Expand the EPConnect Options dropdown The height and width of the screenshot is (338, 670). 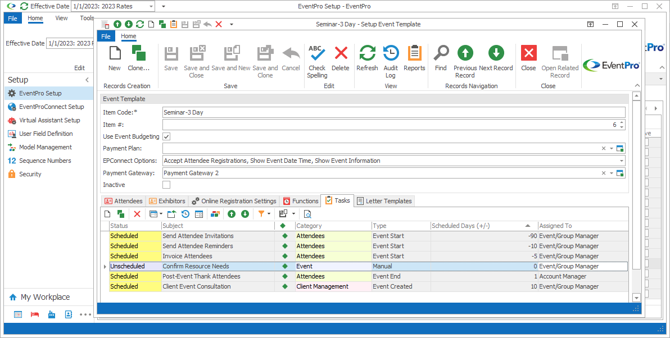click(621, 161)
